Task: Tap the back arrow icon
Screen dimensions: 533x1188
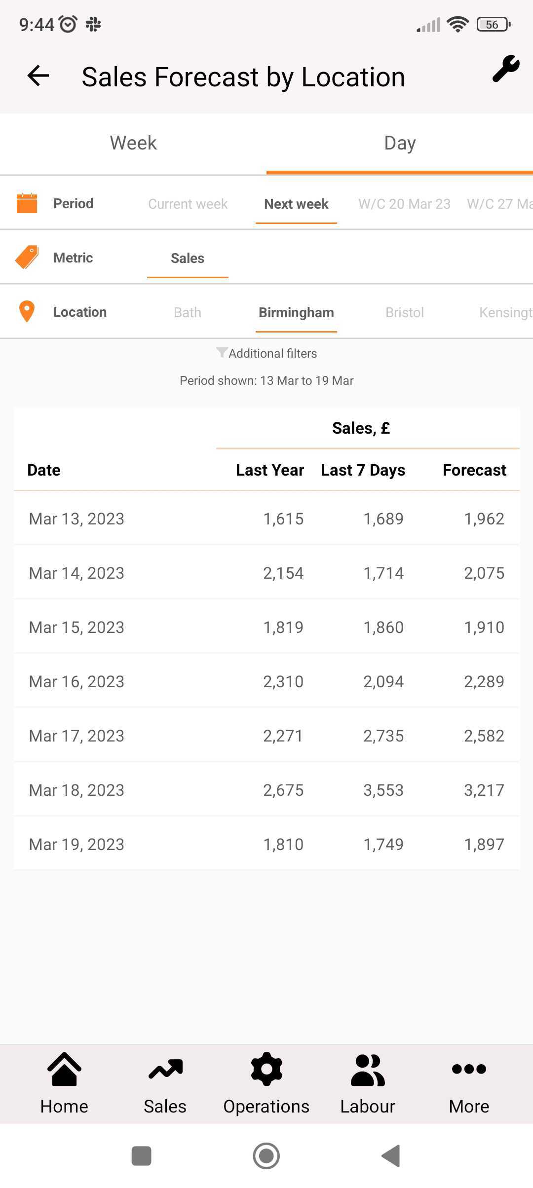Action: [38, 76]
